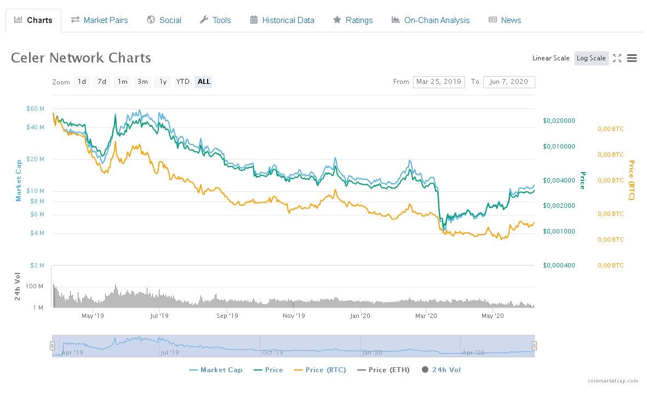Switch to the Market Pairs tab
Screen dimensions: 647x393
coord(100,20)
